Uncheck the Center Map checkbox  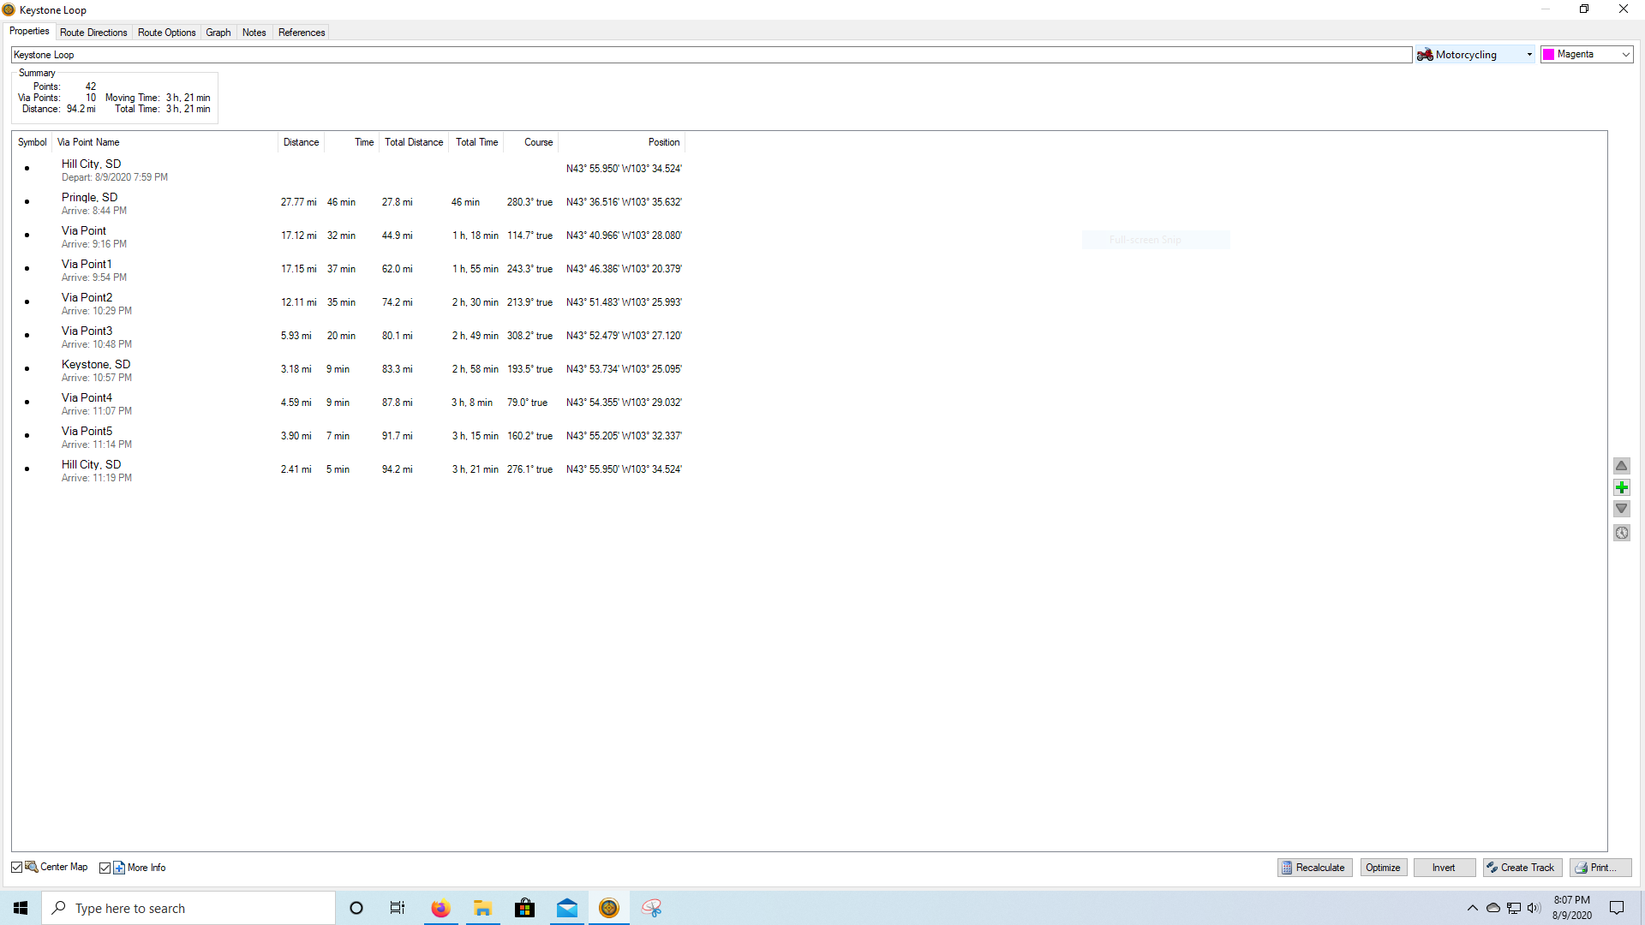17,868
